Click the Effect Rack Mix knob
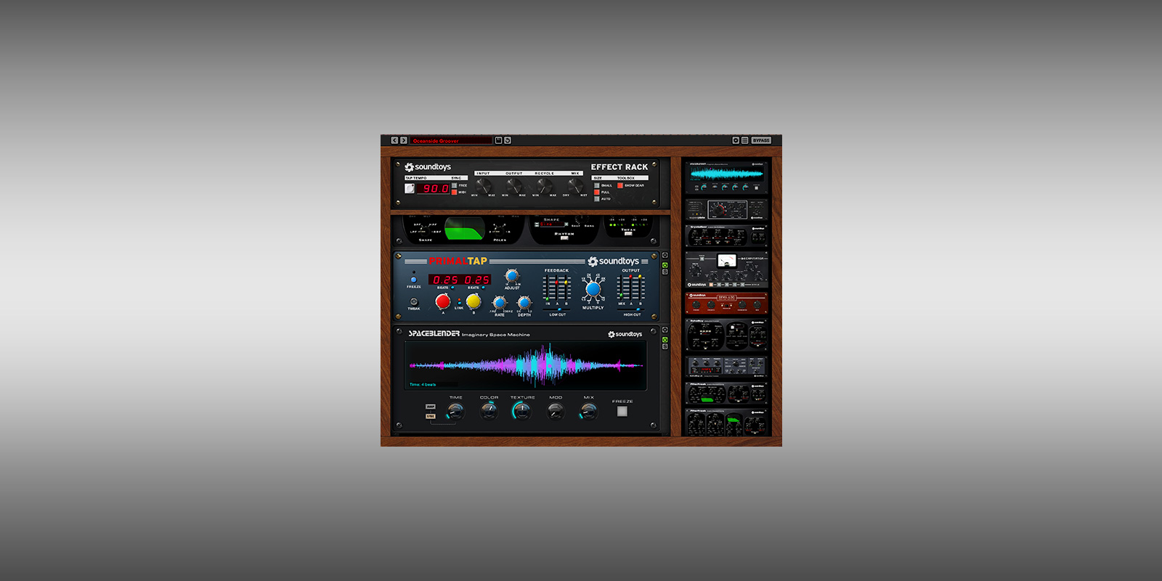Viewport: 1162px width, 581px height. coord(575,186)
